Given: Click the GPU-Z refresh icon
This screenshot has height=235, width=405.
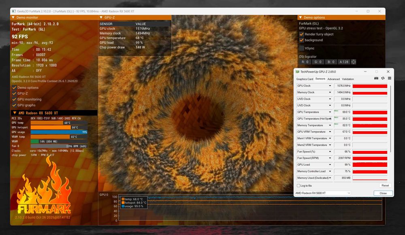Looking at the screenshot, I should (383, 78).
